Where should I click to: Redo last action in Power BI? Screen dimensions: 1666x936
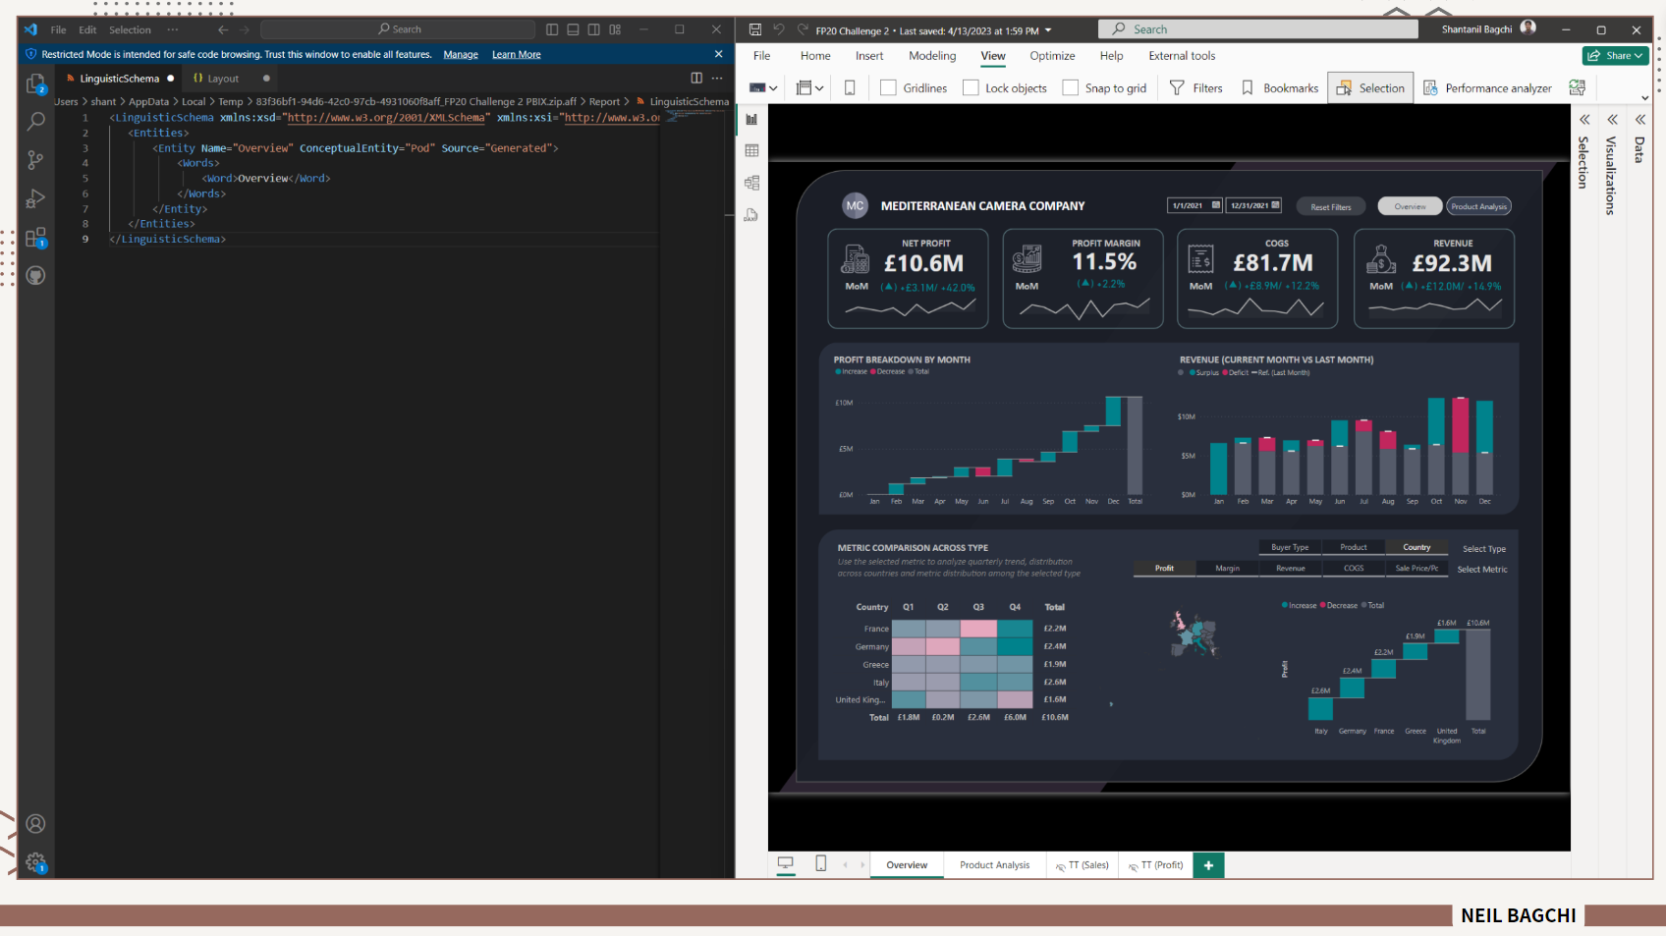[x=803, y=29]
